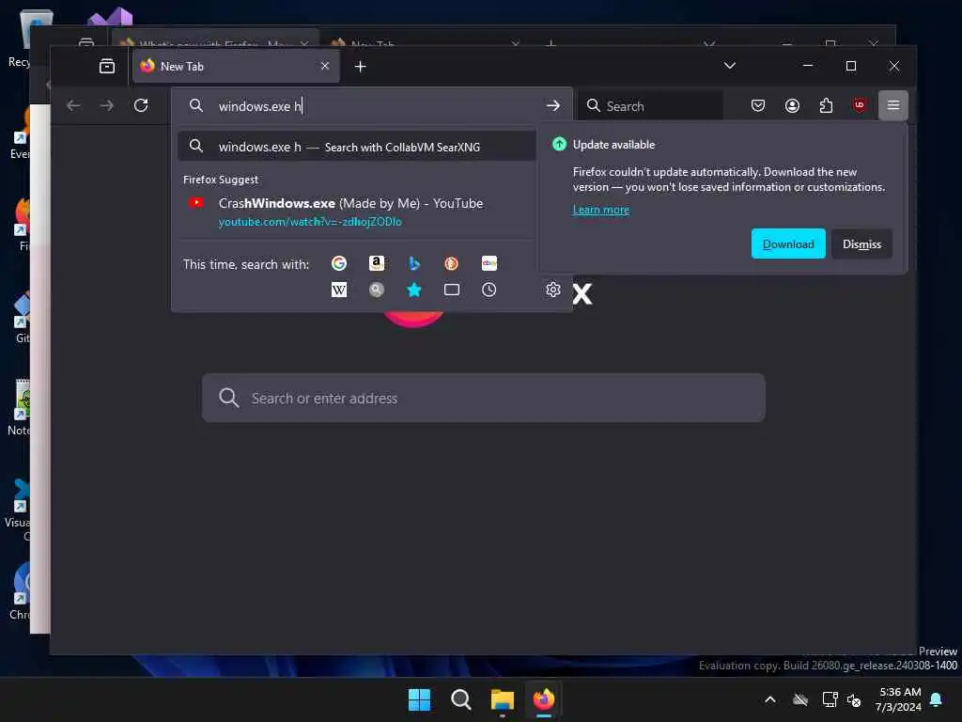Search this time with Bing
962x722 pixels.
[x=414, y=263]
